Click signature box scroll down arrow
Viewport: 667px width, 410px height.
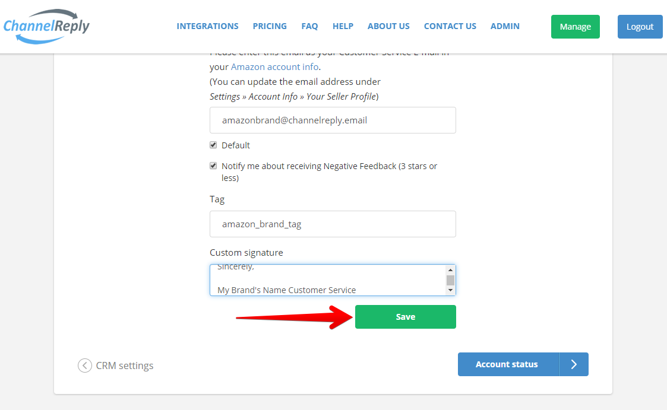click(x=450, y=290)
